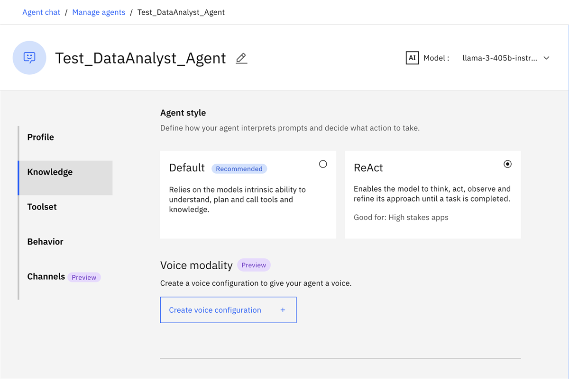569x379 pixels.
Task: Go to Manage agents breadcrumb
Action: [x=99, y=12]
